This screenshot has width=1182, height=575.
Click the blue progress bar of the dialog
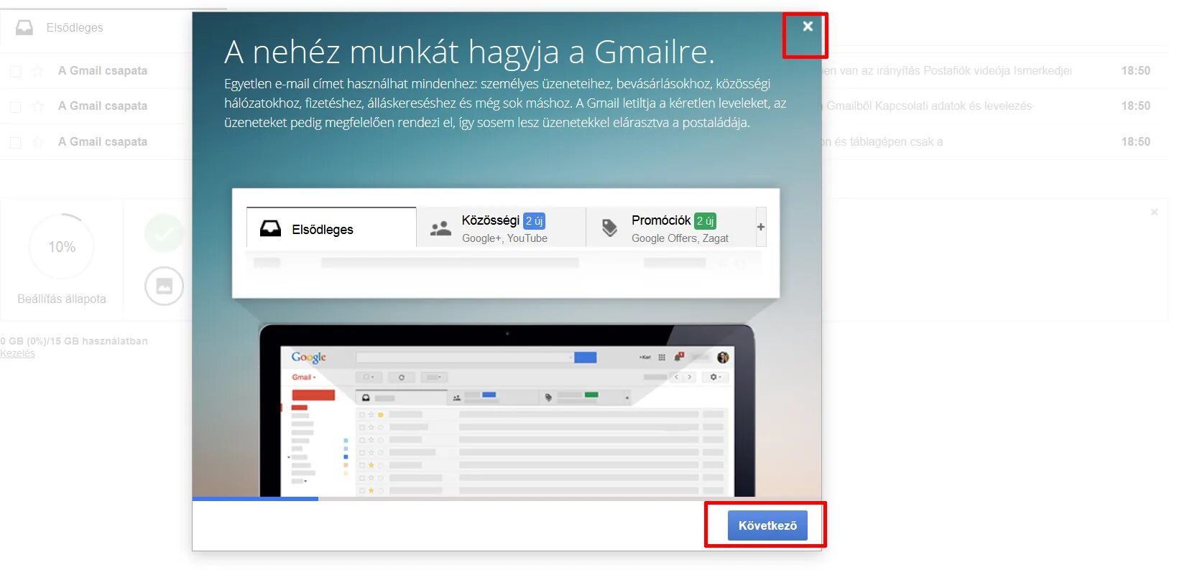tap(255, 499)
